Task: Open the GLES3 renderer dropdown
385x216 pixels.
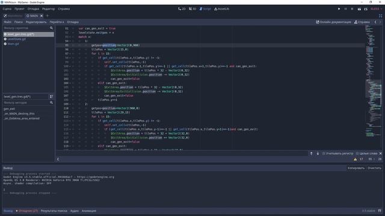Action: click(376, 9)
